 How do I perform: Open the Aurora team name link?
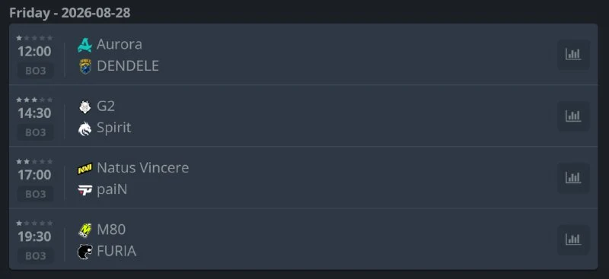pyautogui.click(x=120, y=44)
